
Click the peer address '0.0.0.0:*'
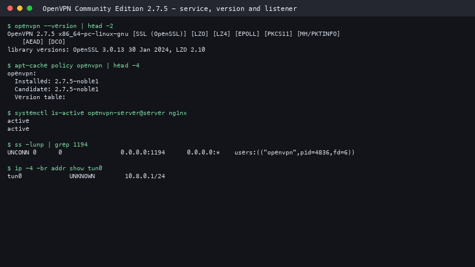pos(203,153)
